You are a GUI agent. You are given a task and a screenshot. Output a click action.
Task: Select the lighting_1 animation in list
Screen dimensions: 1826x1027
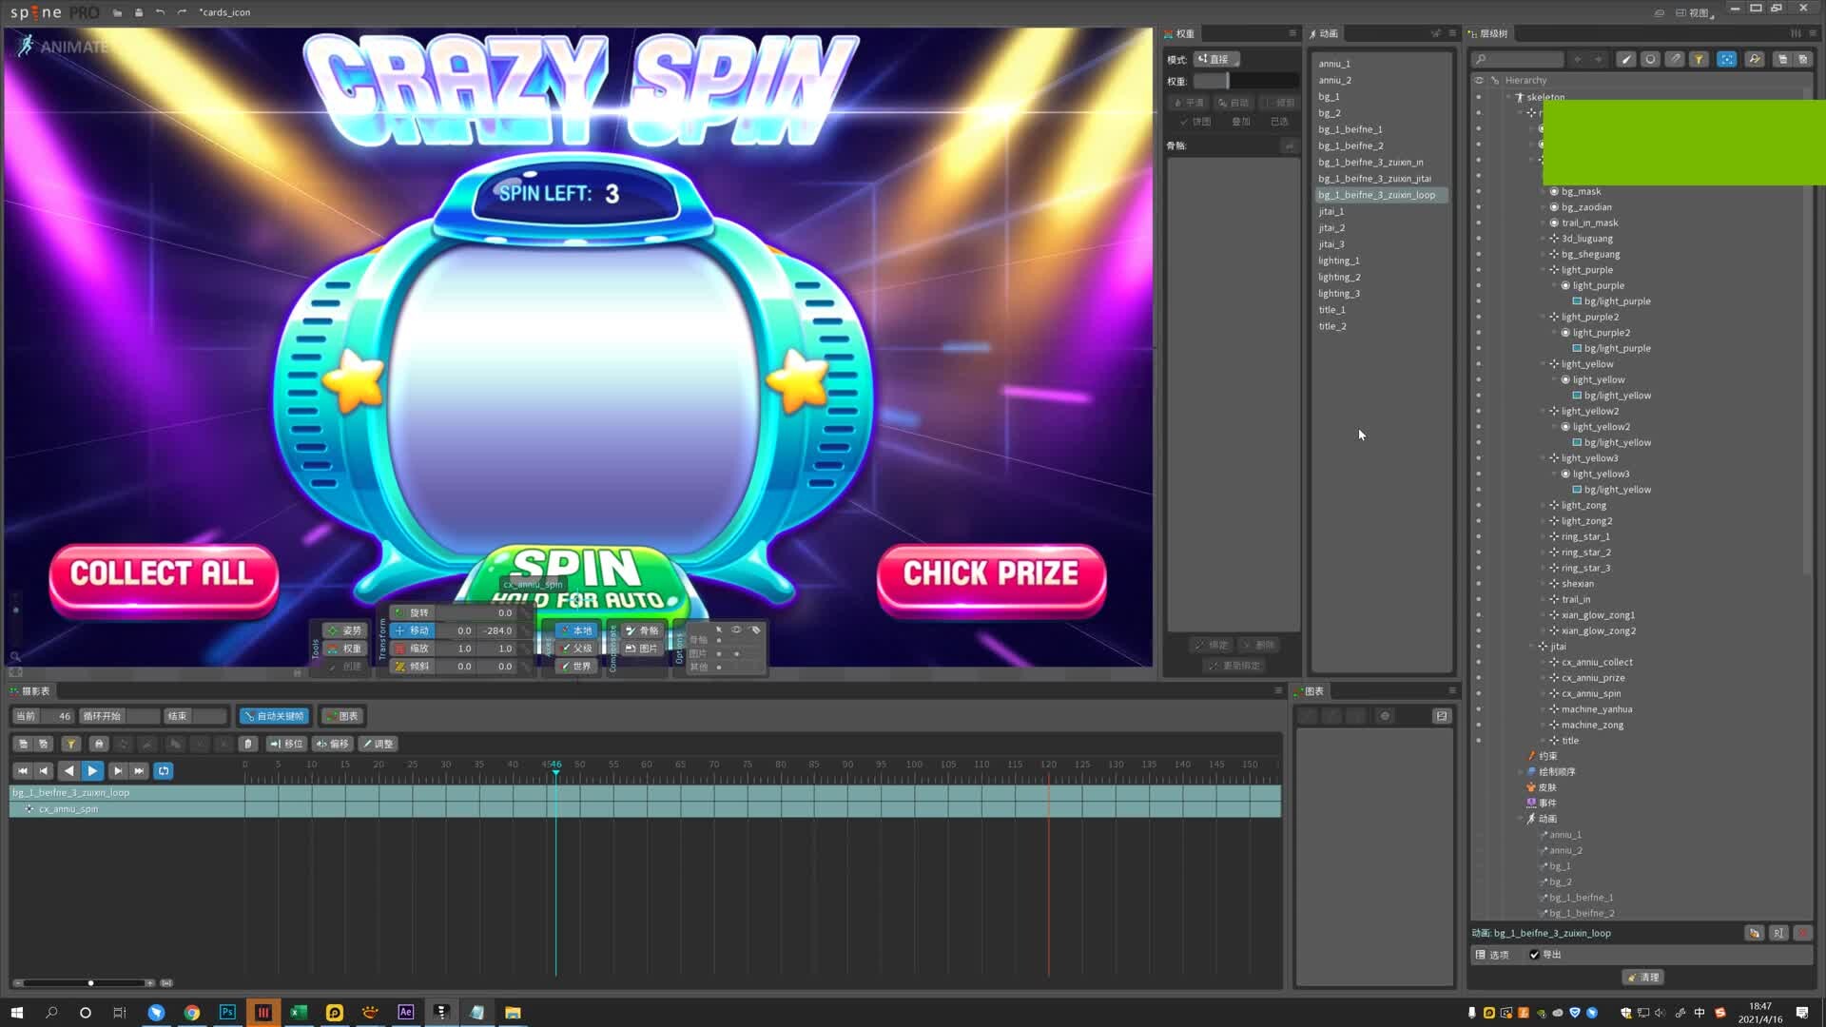[x=1338, y=261]
